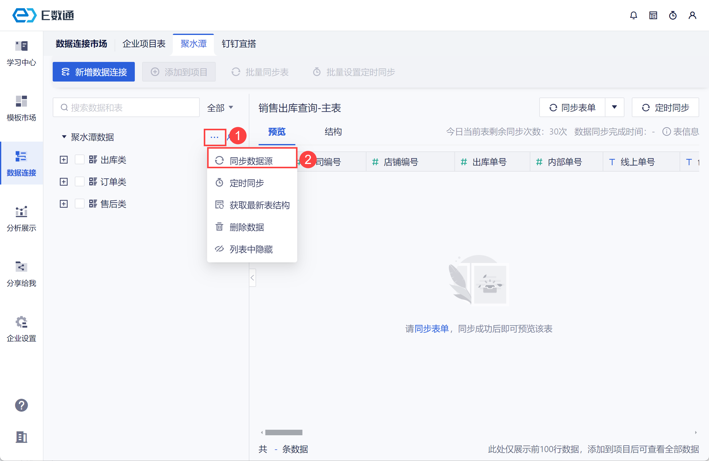Click the horizontal table scrollbar thumb
The height and width of the screenshot is (461, 709).
pos(284,432)
